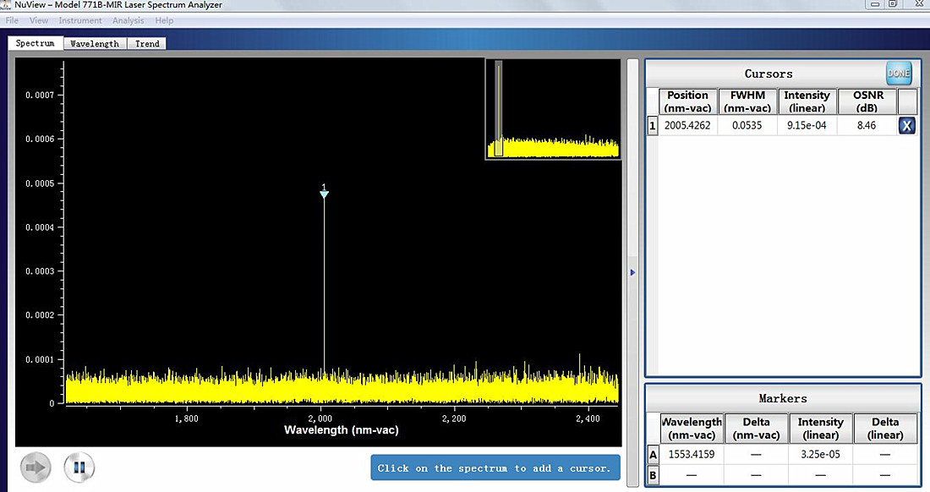This screenshot has width=930, height=492.
Task: Collapse side panel using blue arrow
Action: tap(632, 272)
